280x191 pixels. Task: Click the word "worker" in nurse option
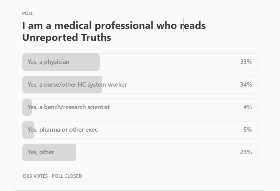click(117, 85)
